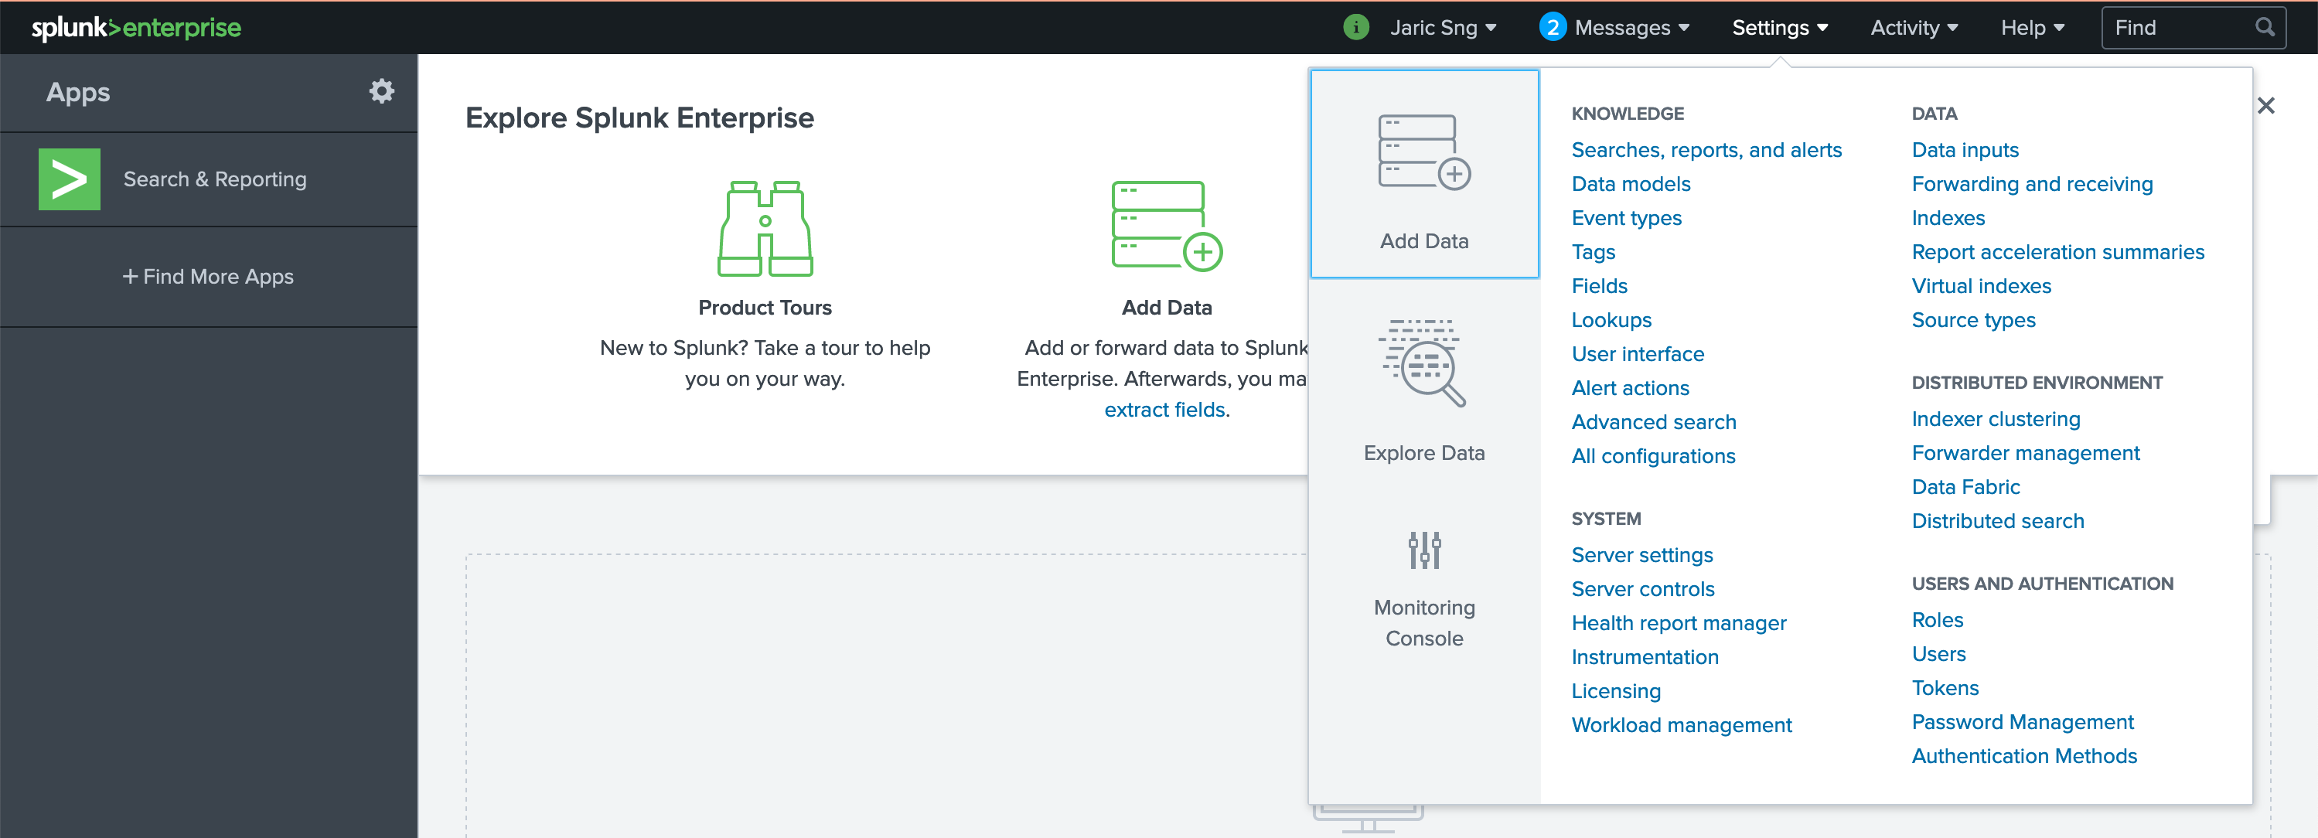This screenshot has height=838, width=2318.
Task: Select the Explore Data magnifier icon
Action: pos(1423,365)
